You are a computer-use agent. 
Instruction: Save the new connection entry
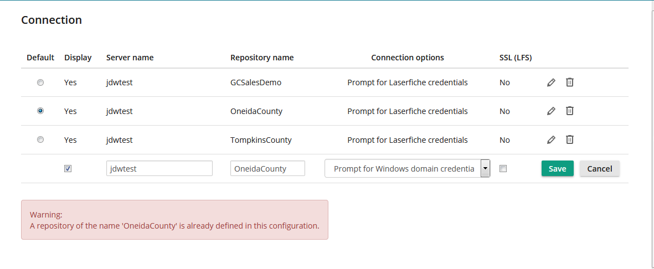click(x=558, y=168)
